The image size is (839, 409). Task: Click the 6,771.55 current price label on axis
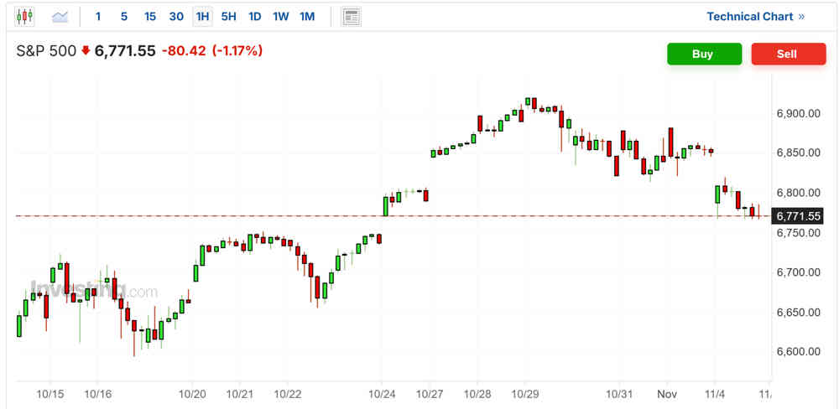click(798, 216)
